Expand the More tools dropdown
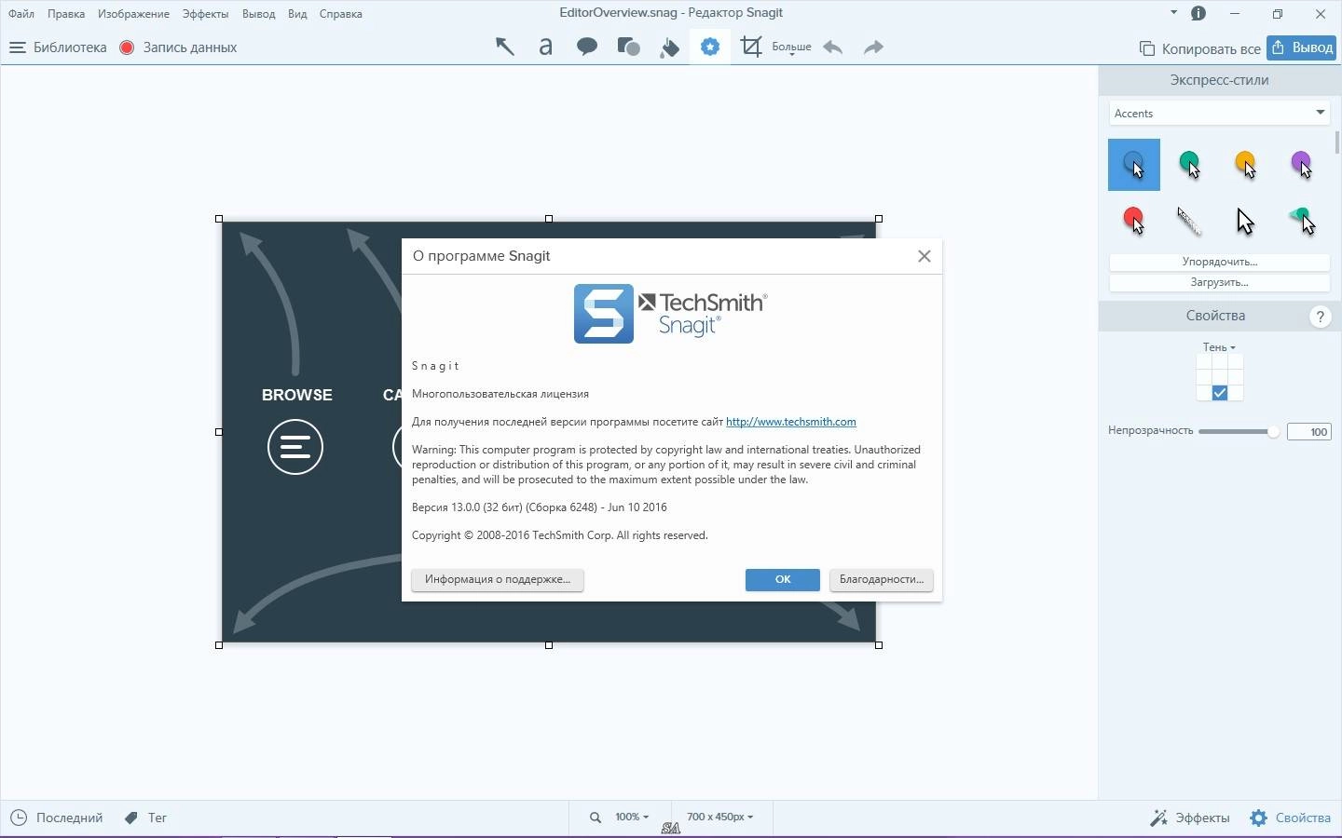The width and height of the screenshot is (1342, 838). pyautogui.click(x=791, y=47)
